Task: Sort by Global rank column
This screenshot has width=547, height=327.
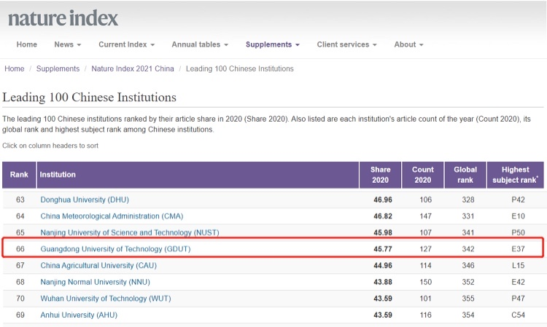Action: [x=465, y=175]
